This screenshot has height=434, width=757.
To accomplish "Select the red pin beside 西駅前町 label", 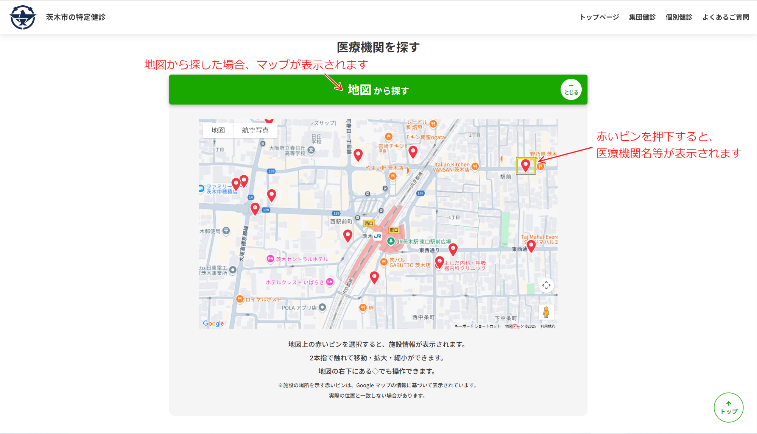I will coord(347,236).
